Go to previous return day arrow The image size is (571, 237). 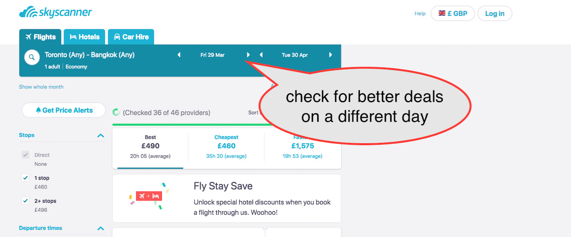pos(261,55)
